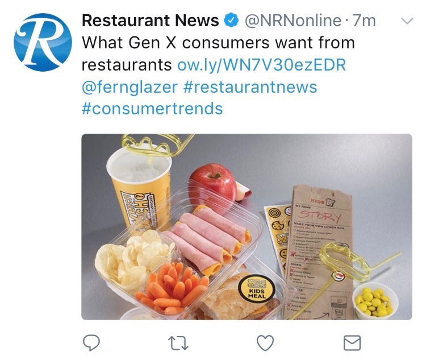Open the @NRNonline handle
The height and width of the screenshot is (360, 426).
pyautogui.click(x=293, y=20)
